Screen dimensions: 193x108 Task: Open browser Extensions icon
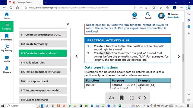[x=154, y=8]
